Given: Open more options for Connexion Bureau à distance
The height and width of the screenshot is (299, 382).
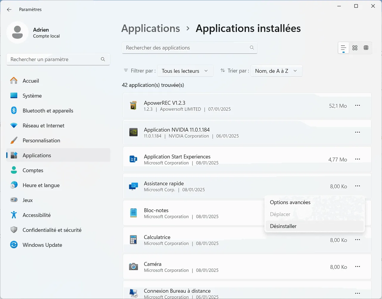Looking at the screenshot, I should point(358,293).
